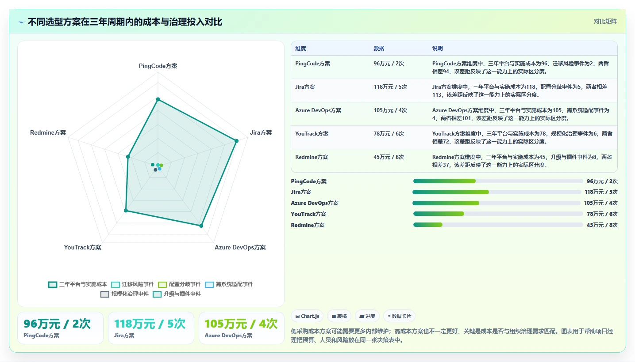Select the YouTrack方案 table row name
Viewport: 635px width, 362px height.
tap(312, 134)
